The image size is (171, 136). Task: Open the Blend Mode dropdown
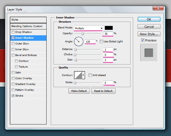pyautogui.click(x=89, y=28)
